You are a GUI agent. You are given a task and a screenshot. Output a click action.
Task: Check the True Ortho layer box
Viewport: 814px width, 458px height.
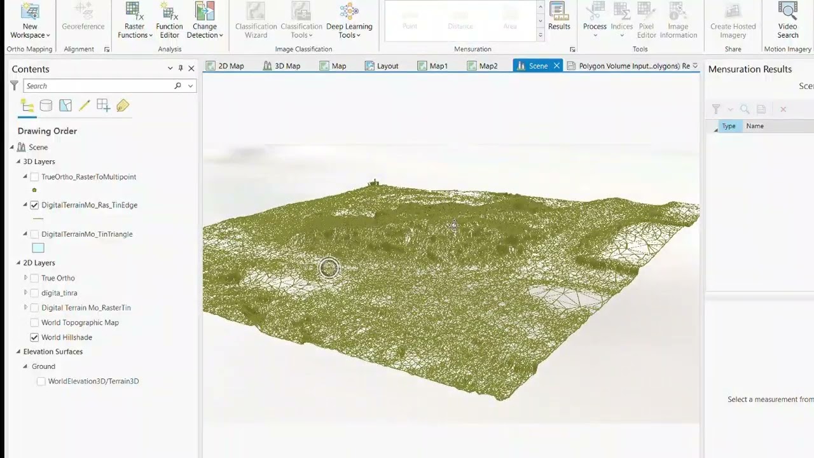[x=34, y=278]
